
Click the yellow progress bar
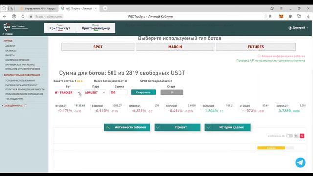(x=271, y=148)
